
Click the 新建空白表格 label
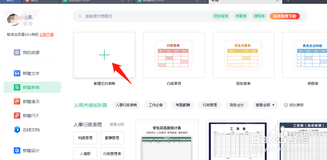104,84
